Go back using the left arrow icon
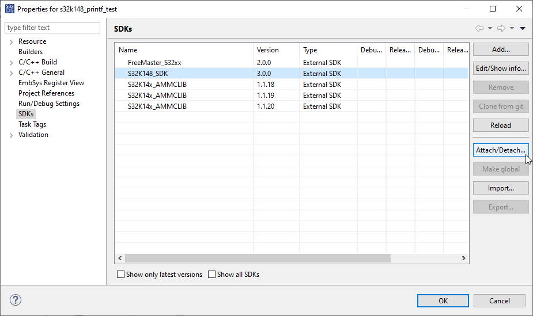533x316 pixels. [x=479, y=28]
